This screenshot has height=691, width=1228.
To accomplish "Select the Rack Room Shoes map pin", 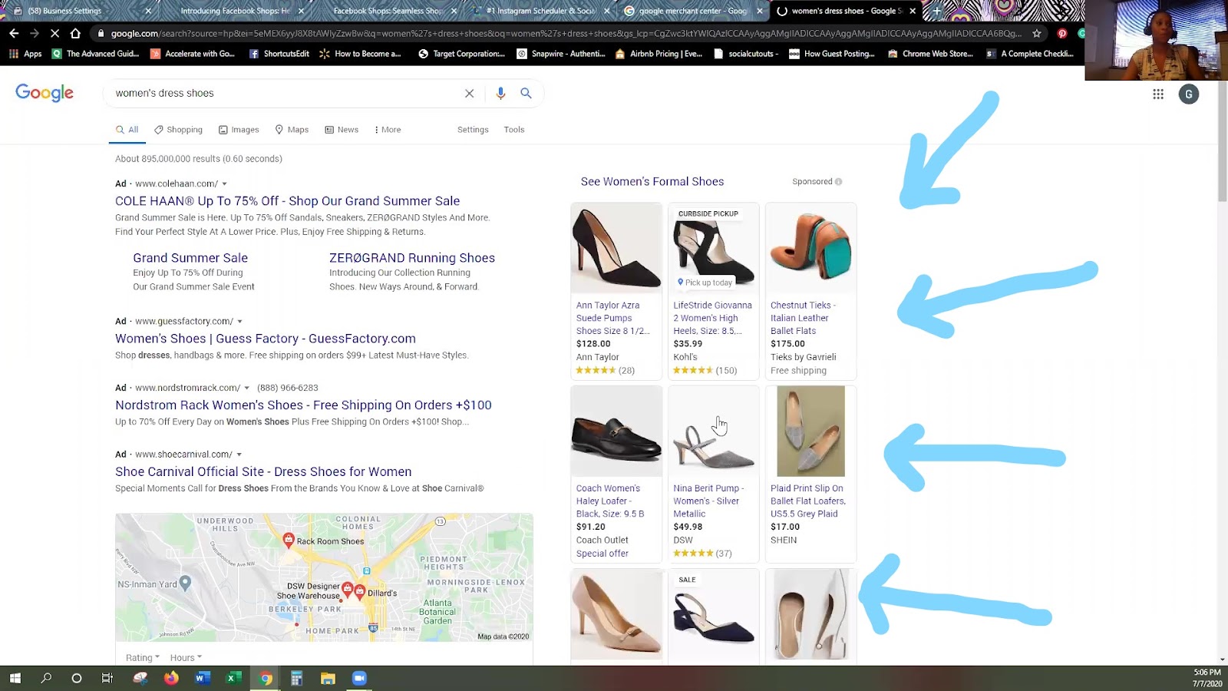I will [289, 539].
